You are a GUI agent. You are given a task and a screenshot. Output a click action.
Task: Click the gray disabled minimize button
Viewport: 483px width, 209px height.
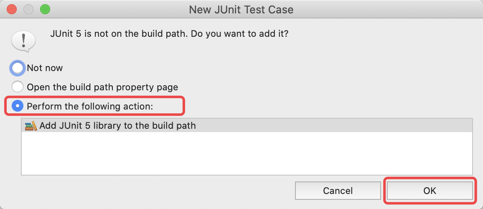28,9
